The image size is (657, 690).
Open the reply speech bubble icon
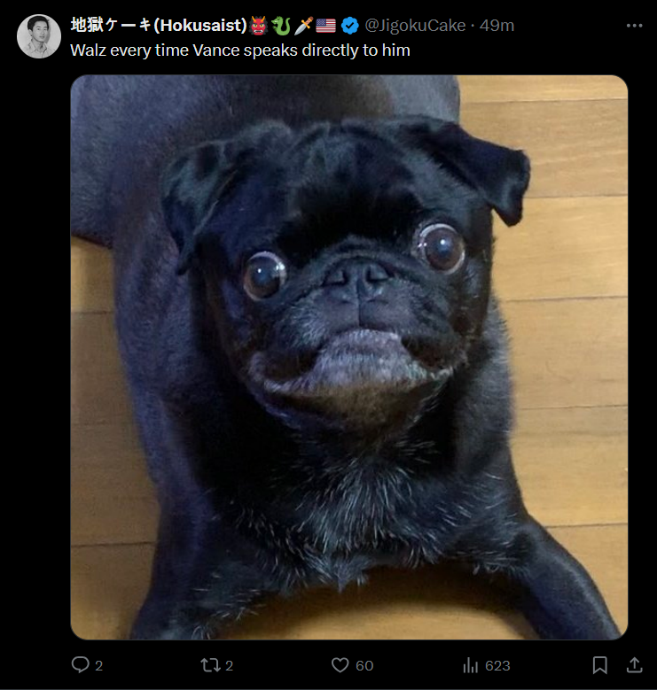pyautogui.click(x=80, y=664)
